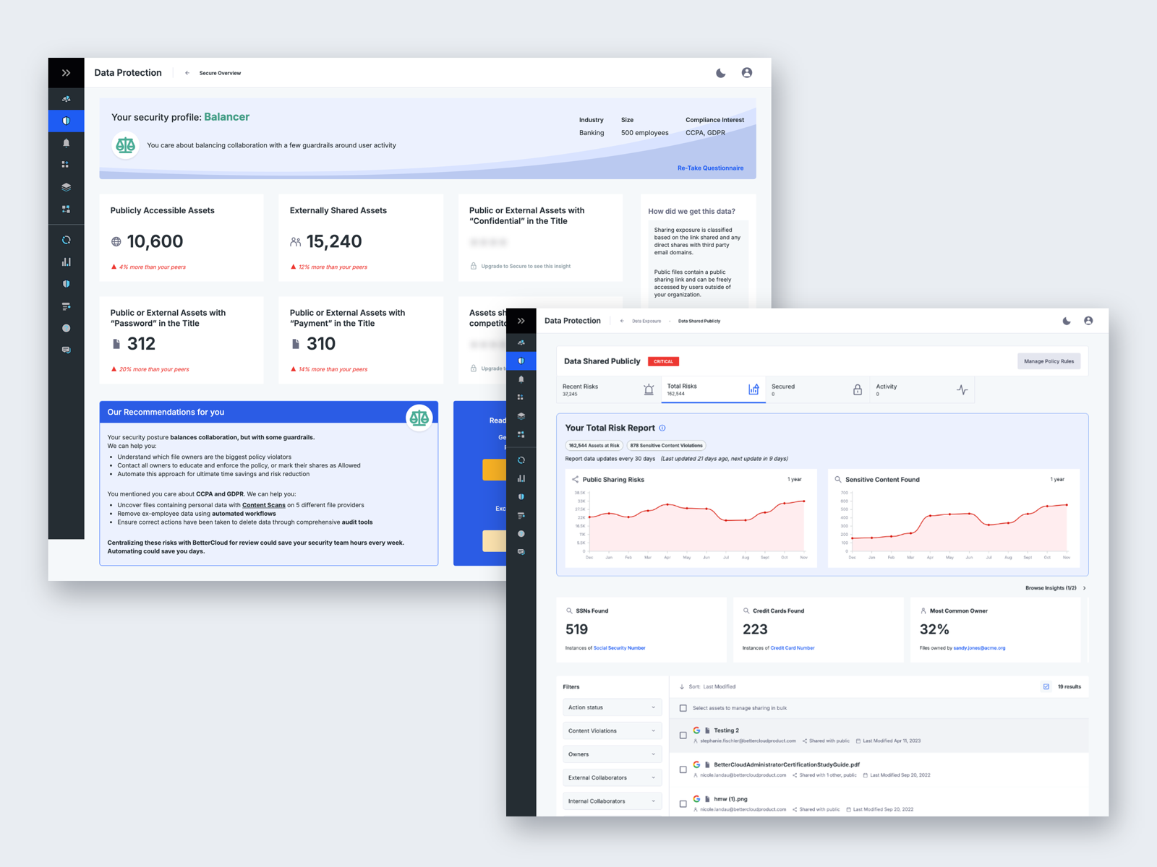Open bell alerts icon in back window sidebar
Screen dimensions: 1157x867
point(66,143)
